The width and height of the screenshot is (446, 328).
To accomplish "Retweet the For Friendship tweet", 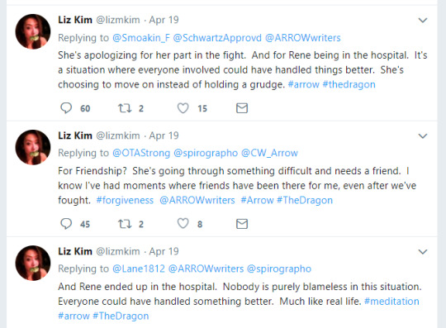I will point(125,224).
